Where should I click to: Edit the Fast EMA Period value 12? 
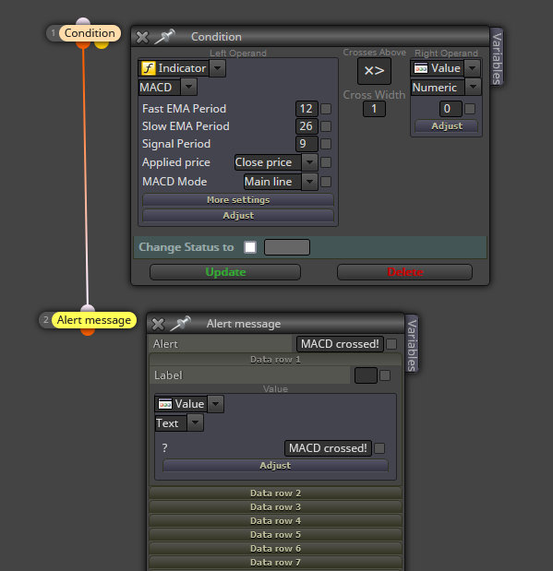pyautogui.click(x=307, y=109)
